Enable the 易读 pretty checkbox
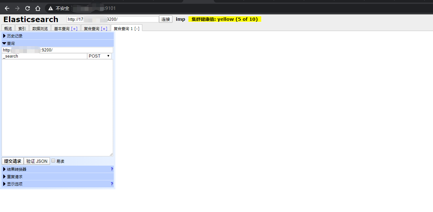Viewport: 433px width, 212px height. 53,161
